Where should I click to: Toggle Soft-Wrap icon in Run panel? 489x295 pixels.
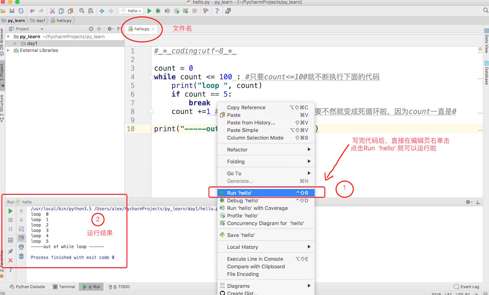coord(21,229)
